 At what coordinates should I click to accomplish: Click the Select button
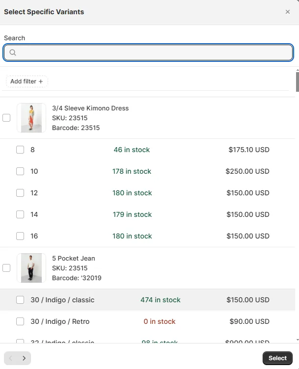coord(277,358)
